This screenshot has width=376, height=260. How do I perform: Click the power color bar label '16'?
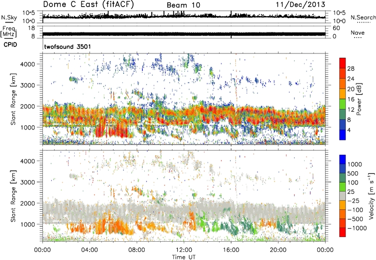coord(351,99)
